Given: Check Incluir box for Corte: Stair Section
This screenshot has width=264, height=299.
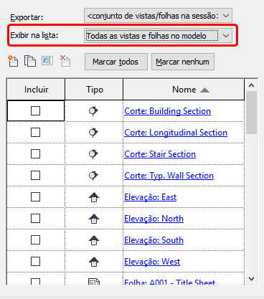Looking at the screenshot, I should [x=35, y=154].
